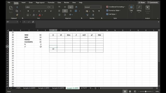Click the Comma Style icon
The height and width of the screenshot is (93, 166).
pos(99,11)
